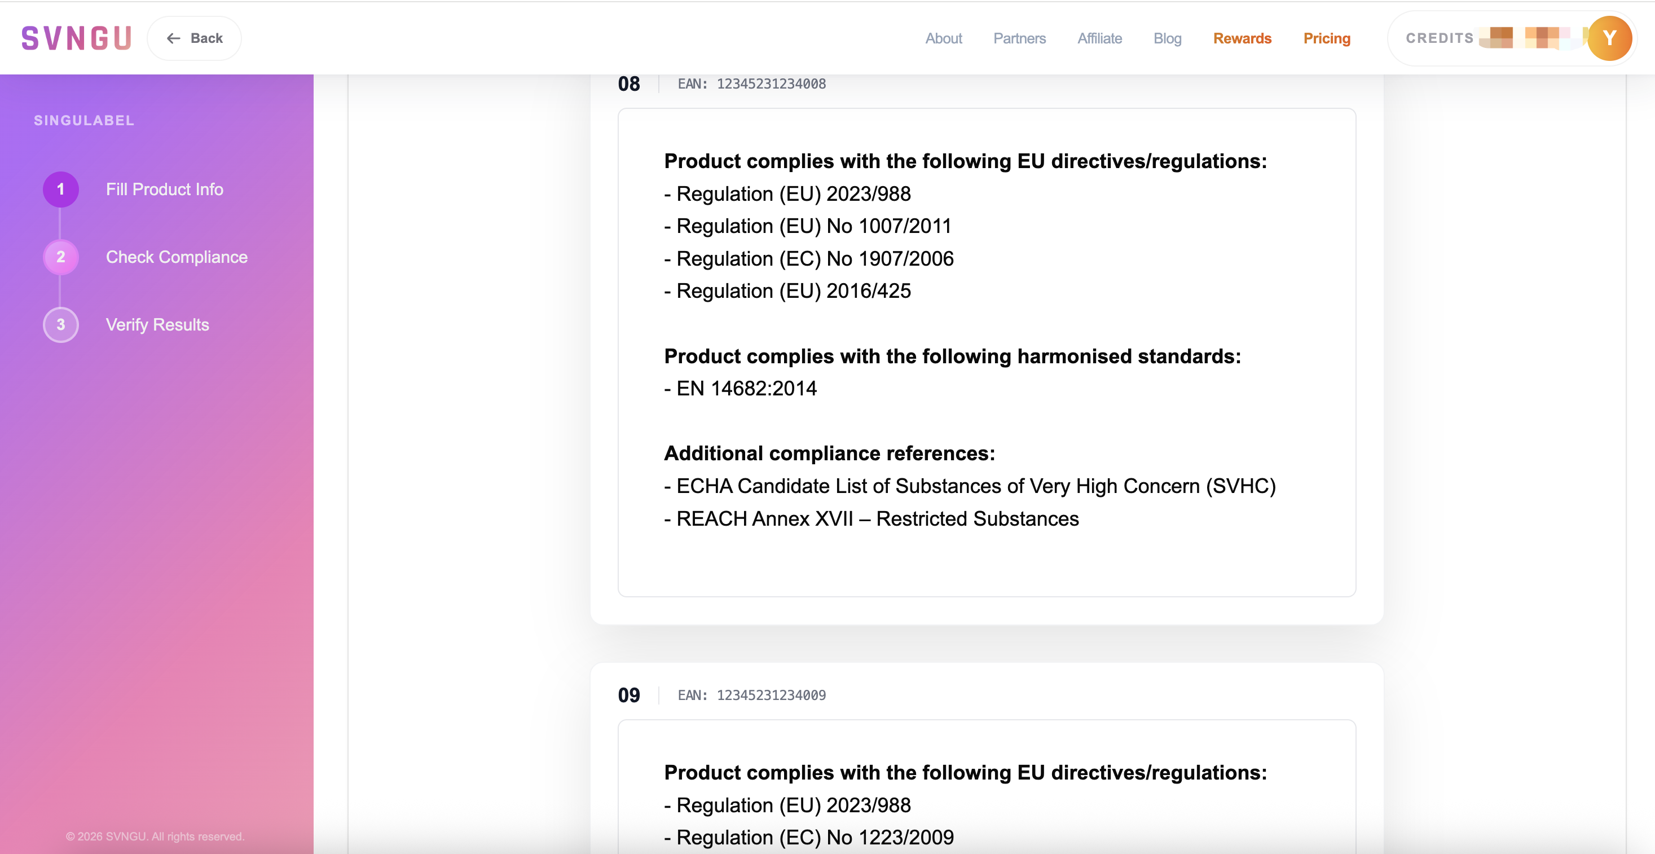Click EN 14682:2014 standard line
The height and width of the screenshot is (854, 1655).
click(740, 389)
